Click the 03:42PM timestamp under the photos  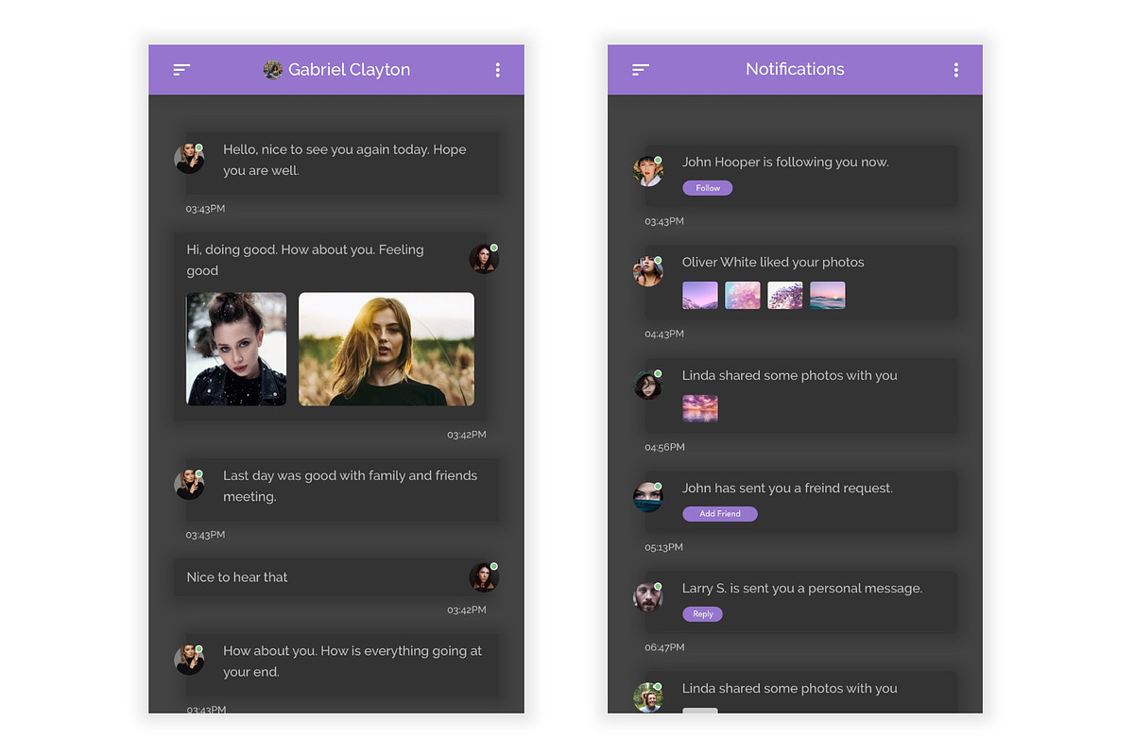point(467,435)
